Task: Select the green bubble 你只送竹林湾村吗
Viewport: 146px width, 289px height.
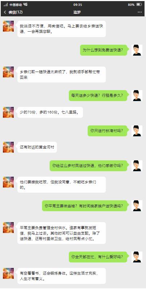Action: 108,131
